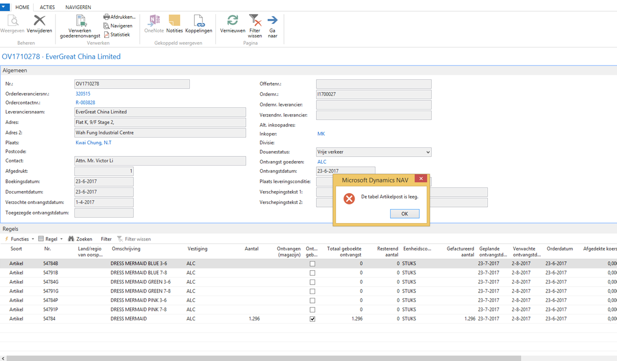Click the Ga naar arrow icon
Viewport: 617px width, 361px height.
click(x=272, y=20)
